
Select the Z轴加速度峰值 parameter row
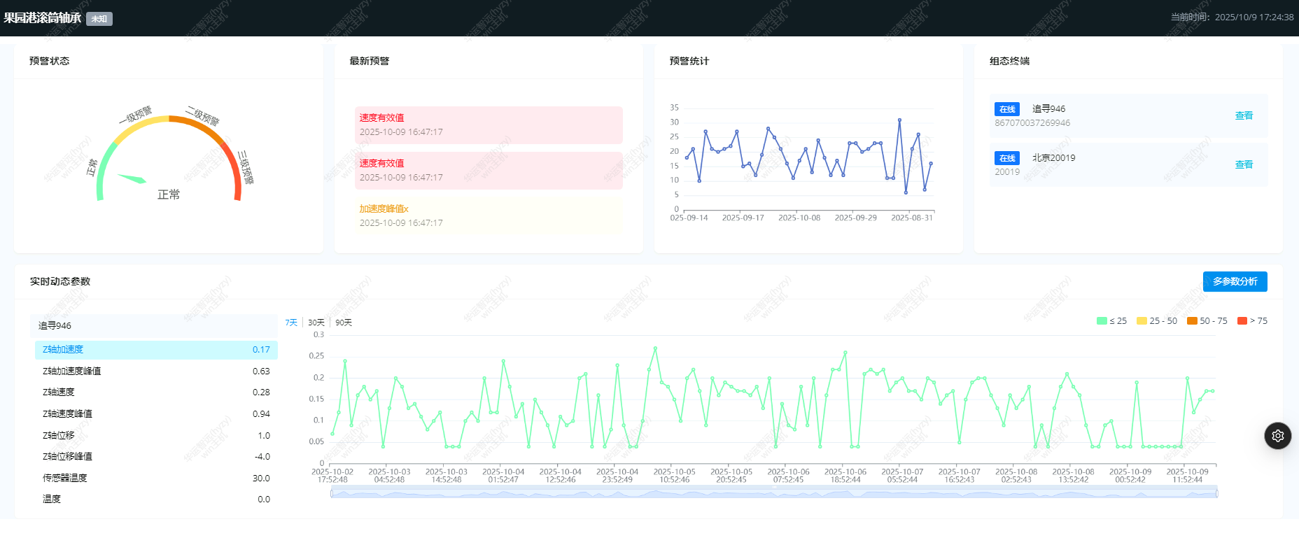[155, 371]
